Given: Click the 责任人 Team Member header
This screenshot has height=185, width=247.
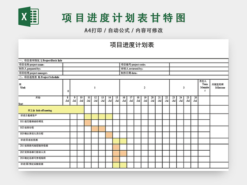Looking at the screenshot, I should [x=204, y=88].
